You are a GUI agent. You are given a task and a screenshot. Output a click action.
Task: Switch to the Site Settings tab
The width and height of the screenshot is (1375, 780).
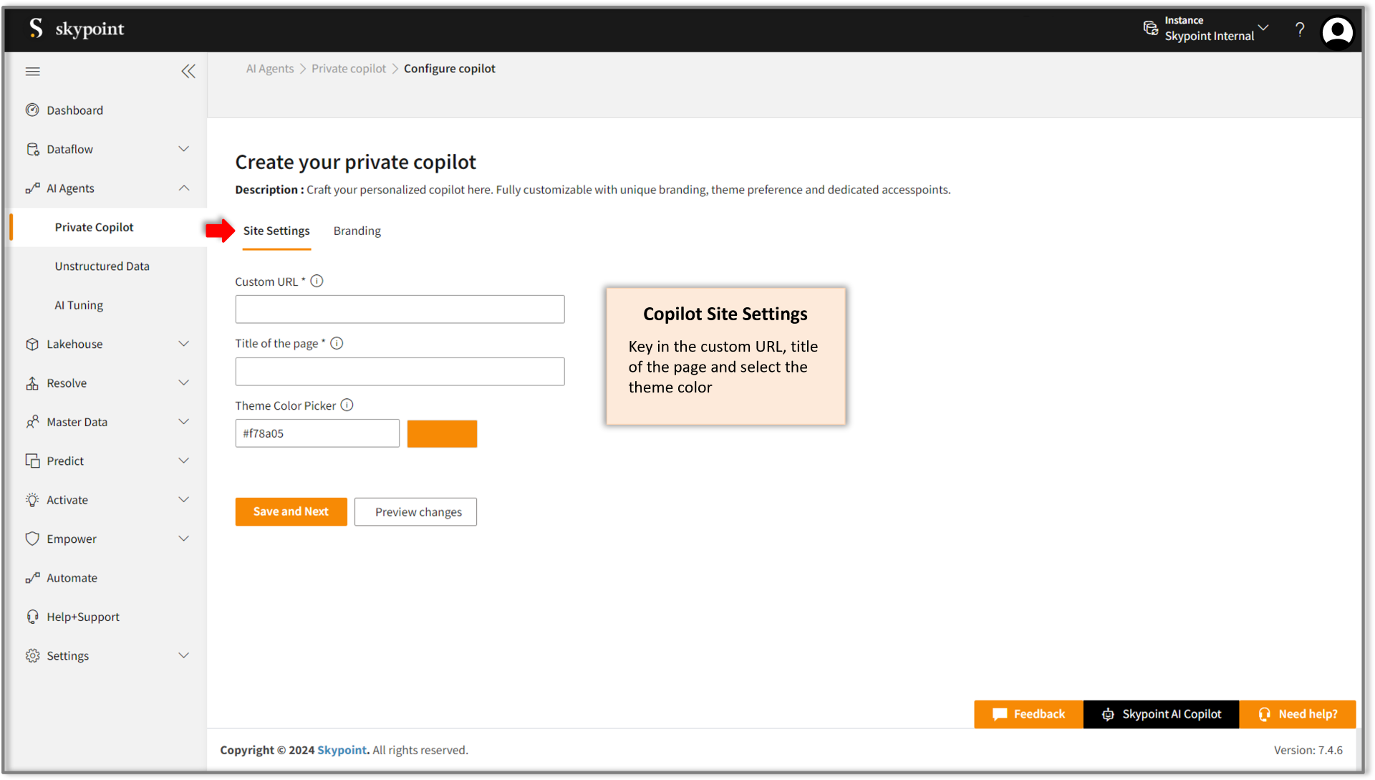[x=276, y=231]
